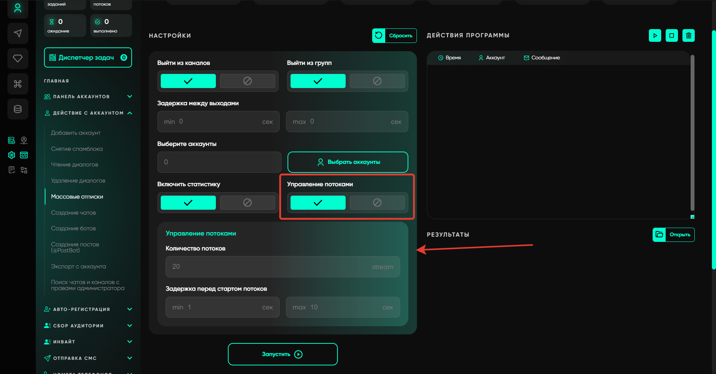Click the diamond icon in left sidebar
The height and width of the screenshot is (374, 716).
pos(18,59)
